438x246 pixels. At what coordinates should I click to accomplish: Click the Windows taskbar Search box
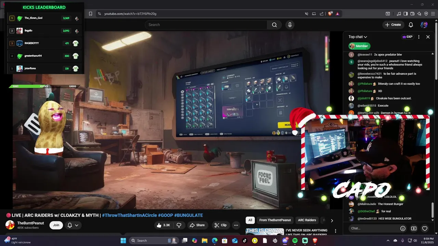tap(154, 241)
